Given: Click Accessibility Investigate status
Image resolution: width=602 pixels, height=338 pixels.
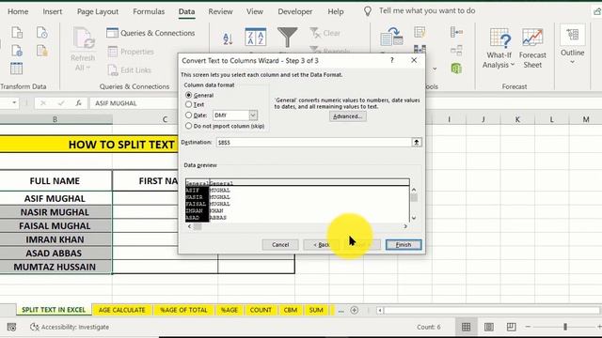Looking at the screenshot, I should click(70, 327).
